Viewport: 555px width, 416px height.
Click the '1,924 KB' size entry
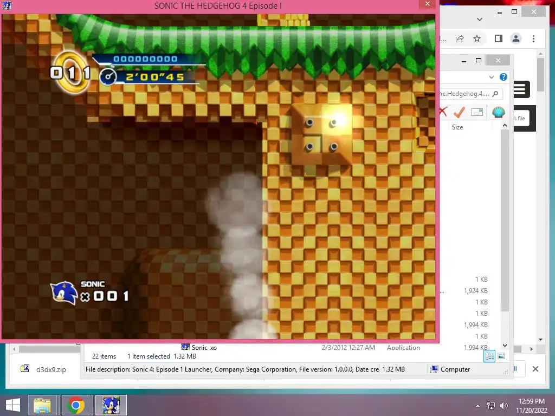(x=476, y=291)
